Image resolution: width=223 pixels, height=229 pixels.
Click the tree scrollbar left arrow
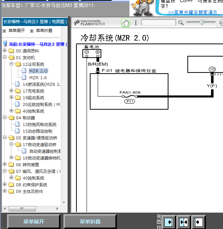click(x=5, y=209)
